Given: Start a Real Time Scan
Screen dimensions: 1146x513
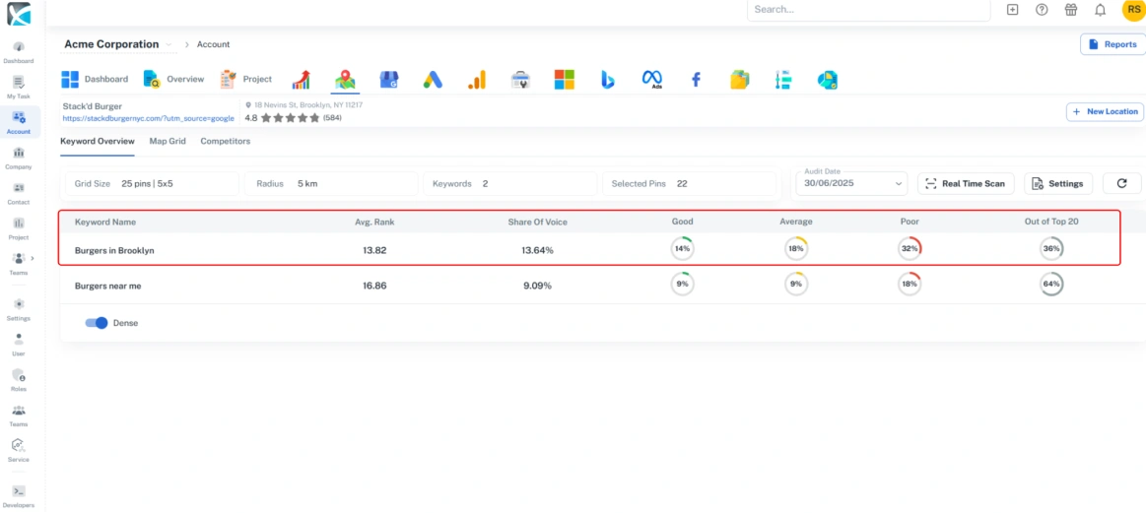Looking at the screenshot, I should point(966,183).
